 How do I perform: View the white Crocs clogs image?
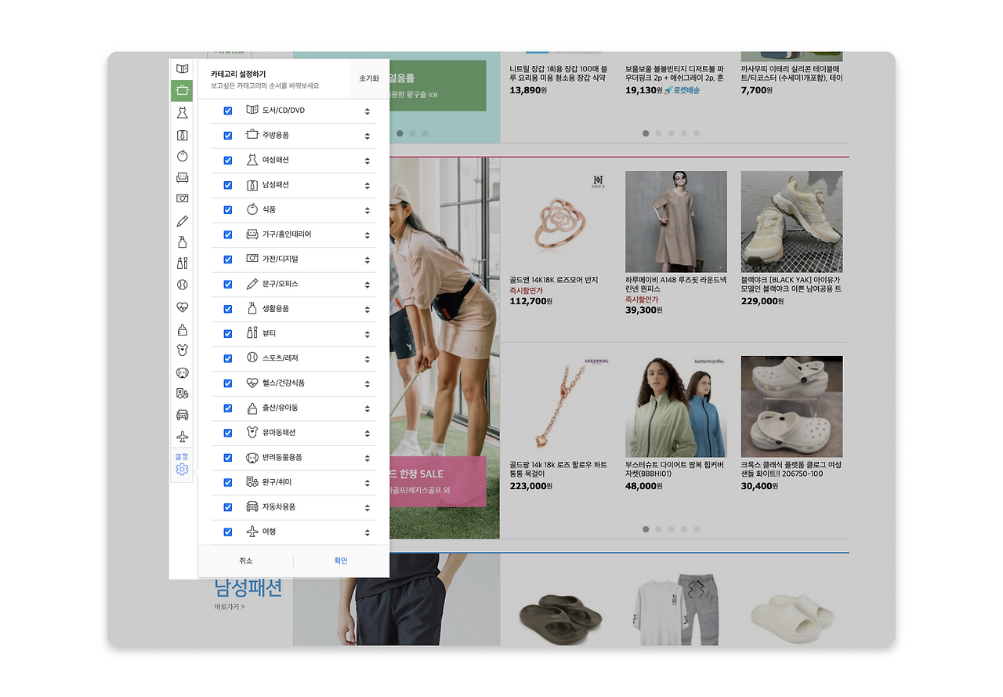click(x=792, y=407)
